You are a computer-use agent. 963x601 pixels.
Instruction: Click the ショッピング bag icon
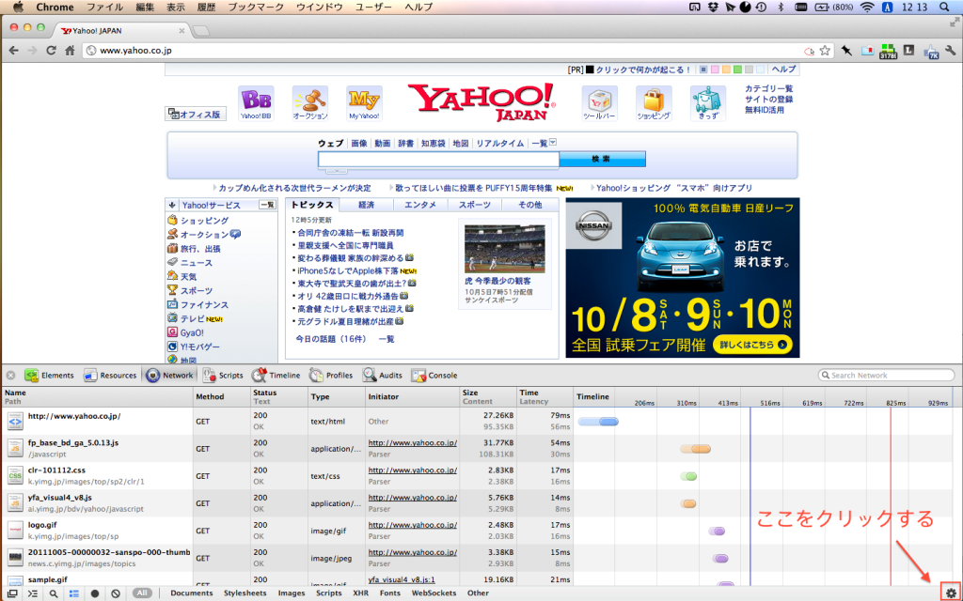point(654,103)
